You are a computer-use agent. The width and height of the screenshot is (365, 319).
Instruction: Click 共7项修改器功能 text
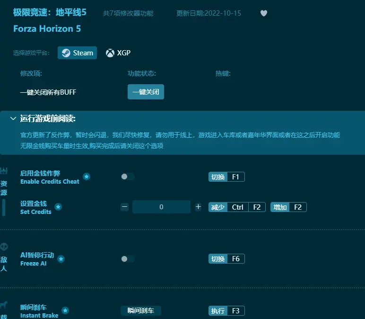pos(128,13)
